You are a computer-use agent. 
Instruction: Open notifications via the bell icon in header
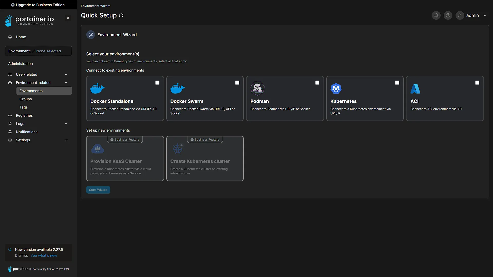(436, 15)
